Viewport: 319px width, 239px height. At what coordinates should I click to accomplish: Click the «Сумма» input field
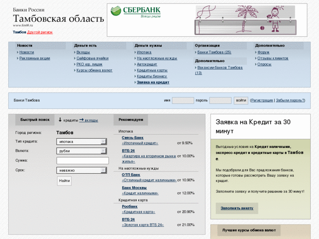click(82, 161)
